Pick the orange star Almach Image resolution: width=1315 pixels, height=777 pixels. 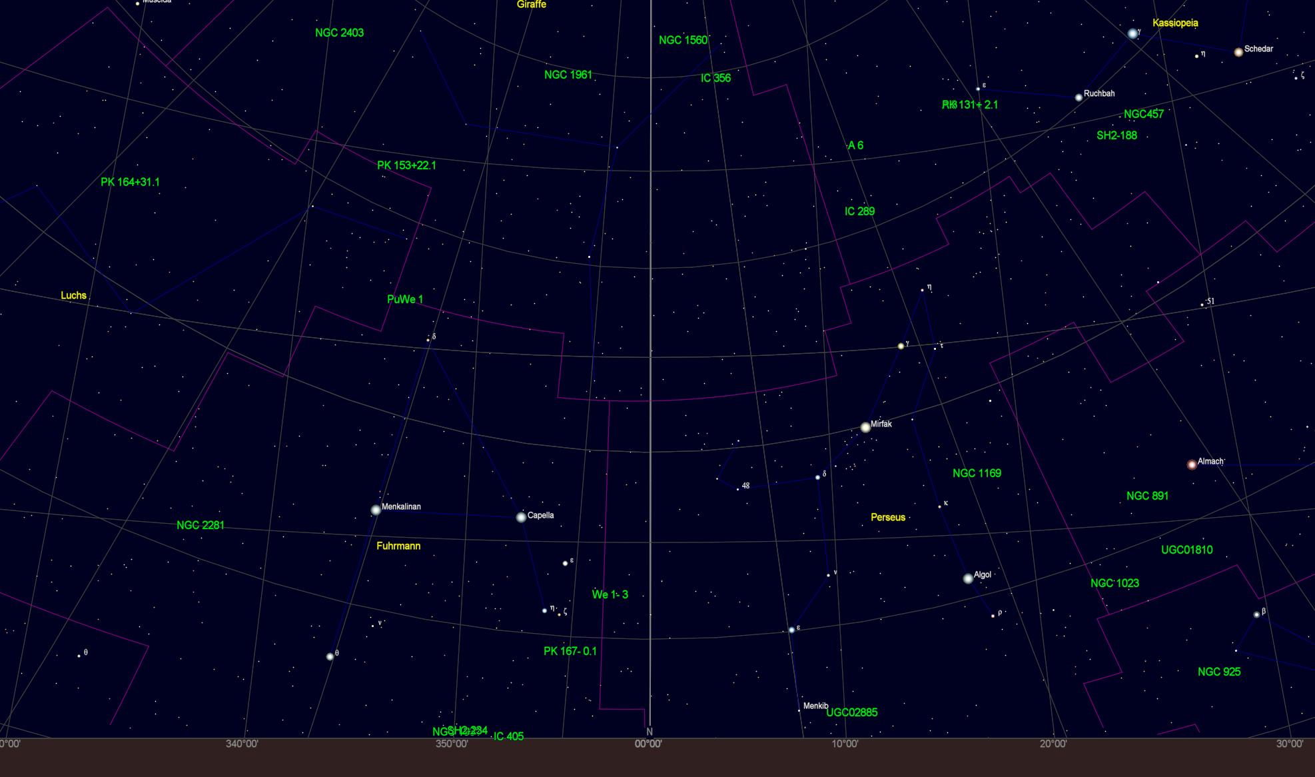tap(1192, 464)
